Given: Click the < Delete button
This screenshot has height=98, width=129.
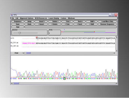Looking at the screenshot, I should 55,24.
